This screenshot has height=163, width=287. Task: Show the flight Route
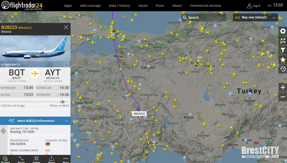point(21,160)
